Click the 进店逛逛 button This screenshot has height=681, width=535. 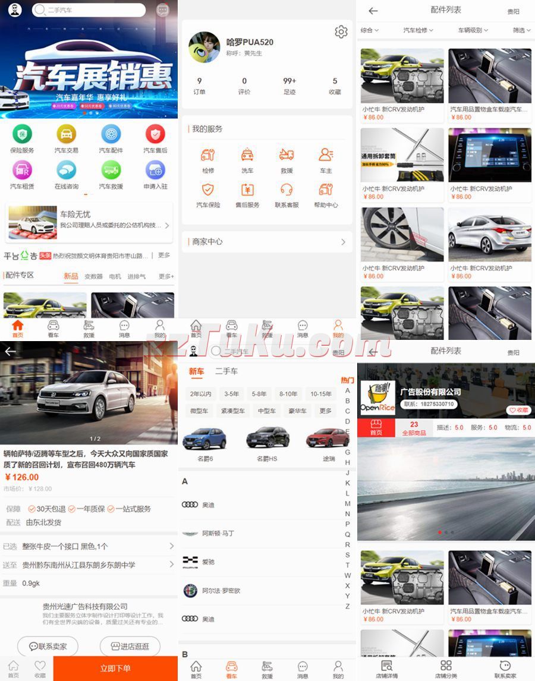[x=130, y=646]
